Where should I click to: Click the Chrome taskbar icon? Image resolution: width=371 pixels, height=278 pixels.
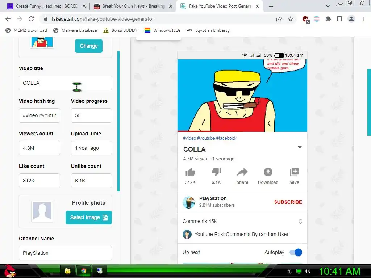pyautogui.click(x=84, y=271)
